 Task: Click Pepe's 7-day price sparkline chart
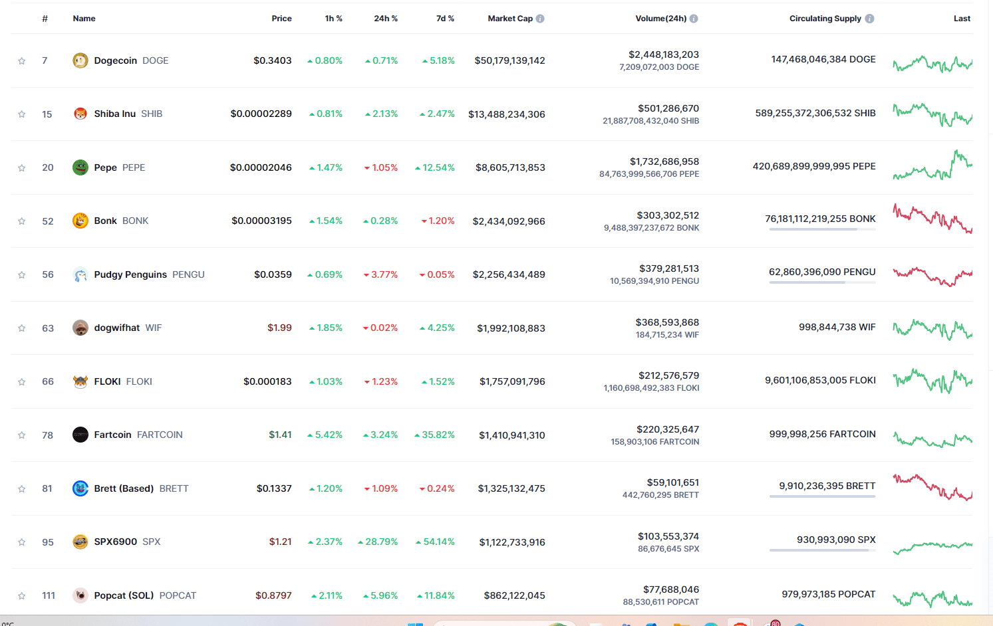pos(931,167)
